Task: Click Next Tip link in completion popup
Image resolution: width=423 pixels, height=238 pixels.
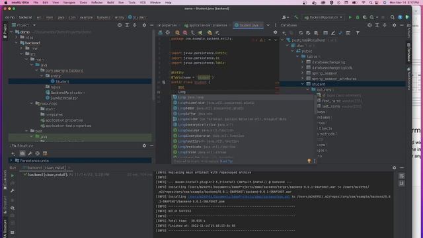Action: tap(226, 161)
